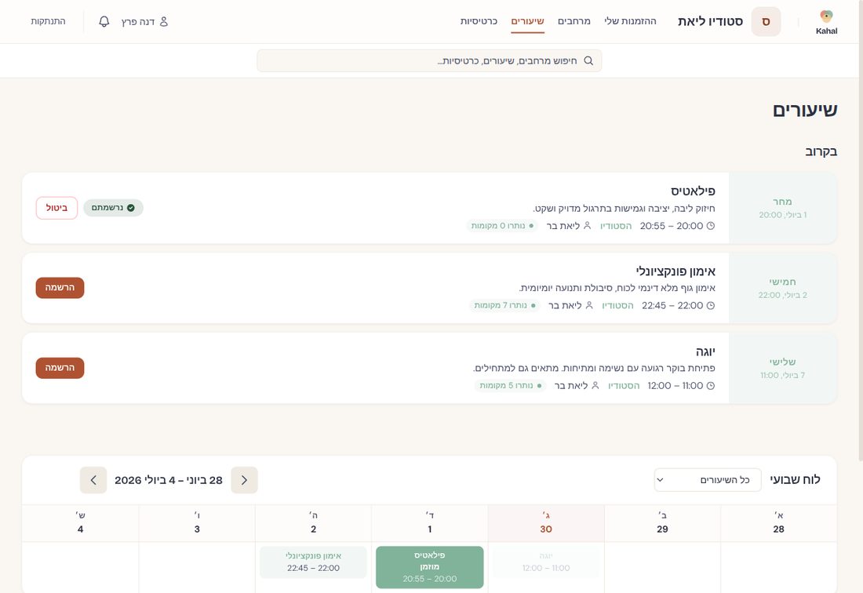Select calendar day 29 header

tap(662, 523)
